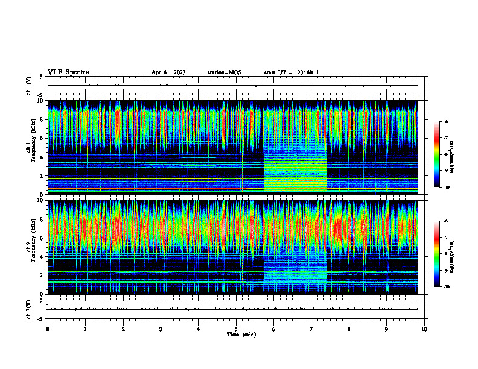
Task: Click the '-10' label on ch.1 colorbar
Action: coord(447,188)
